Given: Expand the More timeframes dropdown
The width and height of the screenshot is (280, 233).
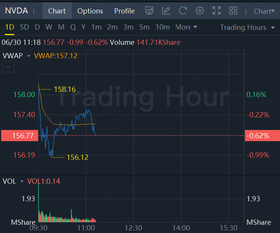Looking at the screenshot, I should pyautogui.click(x=186, y=27).
